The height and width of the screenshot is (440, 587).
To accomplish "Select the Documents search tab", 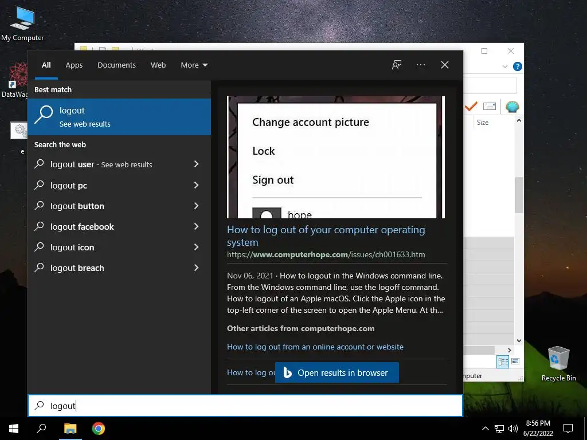I will click(116, 65).
